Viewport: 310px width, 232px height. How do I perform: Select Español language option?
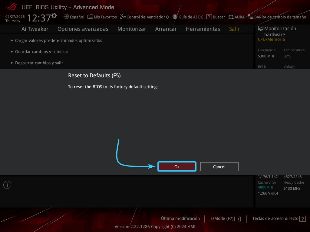(77, 17)
